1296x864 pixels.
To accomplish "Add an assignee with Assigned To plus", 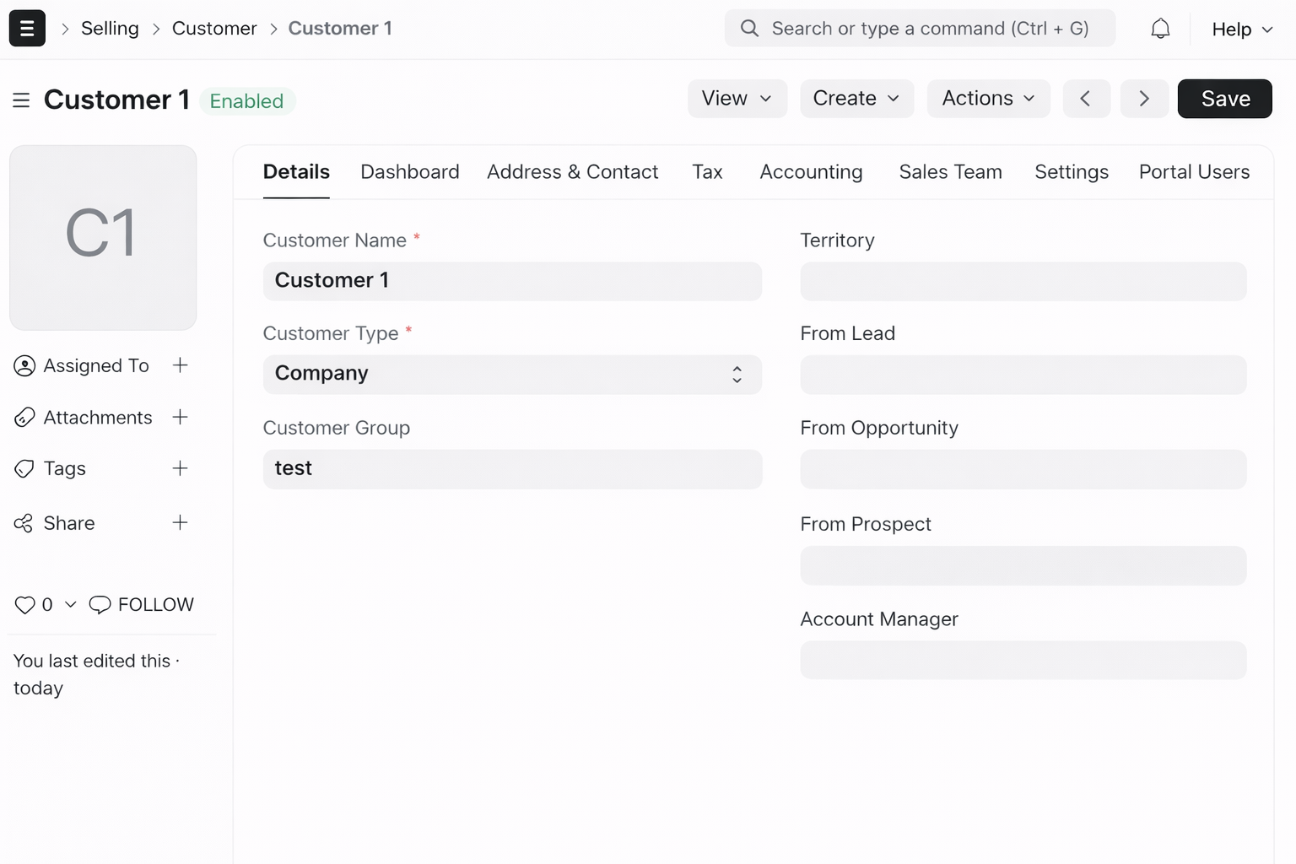I will click(x=180, y=365).
